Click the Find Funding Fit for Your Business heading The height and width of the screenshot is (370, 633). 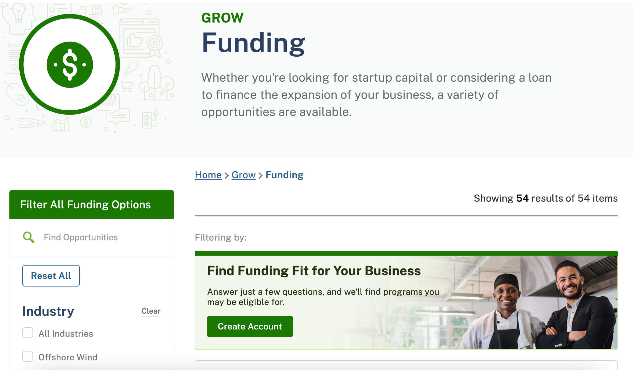pos(314,271)
